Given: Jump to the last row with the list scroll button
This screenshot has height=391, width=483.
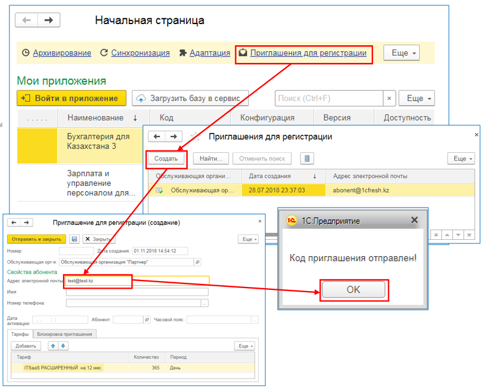Looking at the screenshot, I should click(x=469, y=235).
